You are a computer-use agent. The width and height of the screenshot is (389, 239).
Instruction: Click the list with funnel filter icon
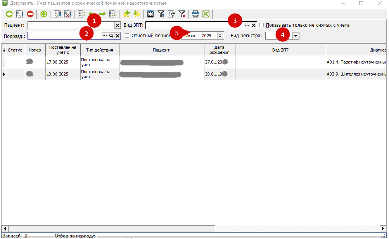pyautogui.click(x=171, y=14)
